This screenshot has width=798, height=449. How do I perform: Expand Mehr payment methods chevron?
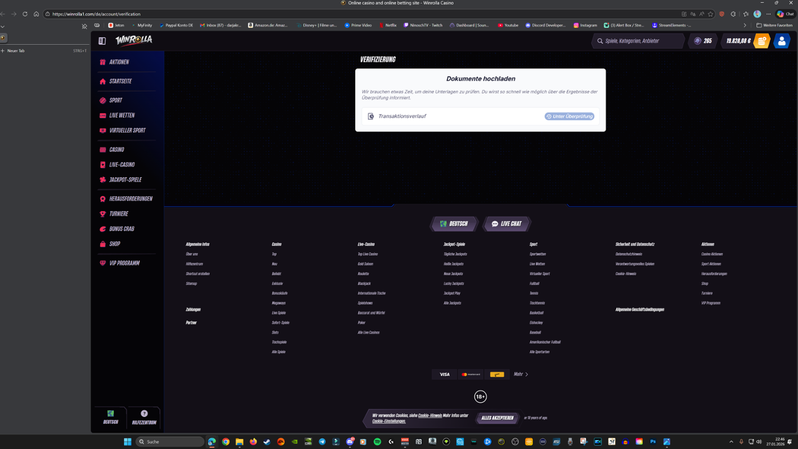click(526, 374)
